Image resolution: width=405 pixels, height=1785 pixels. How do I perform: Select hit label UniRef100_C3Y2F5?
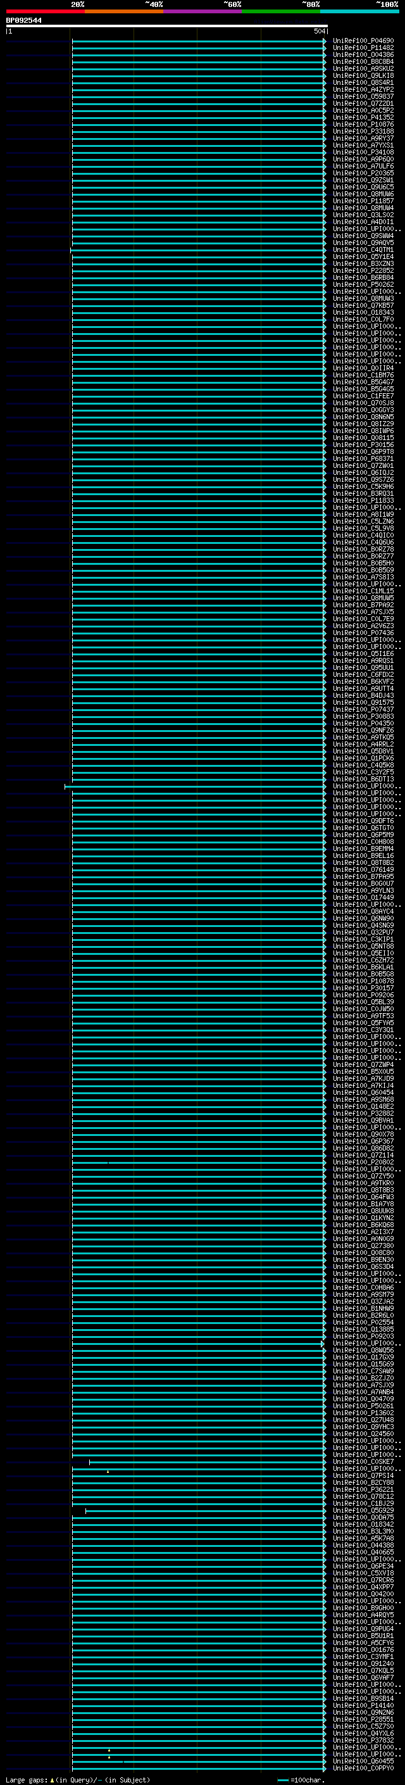click(363, 772)
